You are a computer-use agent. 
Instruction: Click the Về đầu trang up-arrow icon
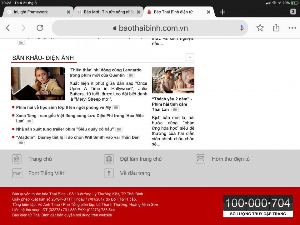(x=109, y=173)
